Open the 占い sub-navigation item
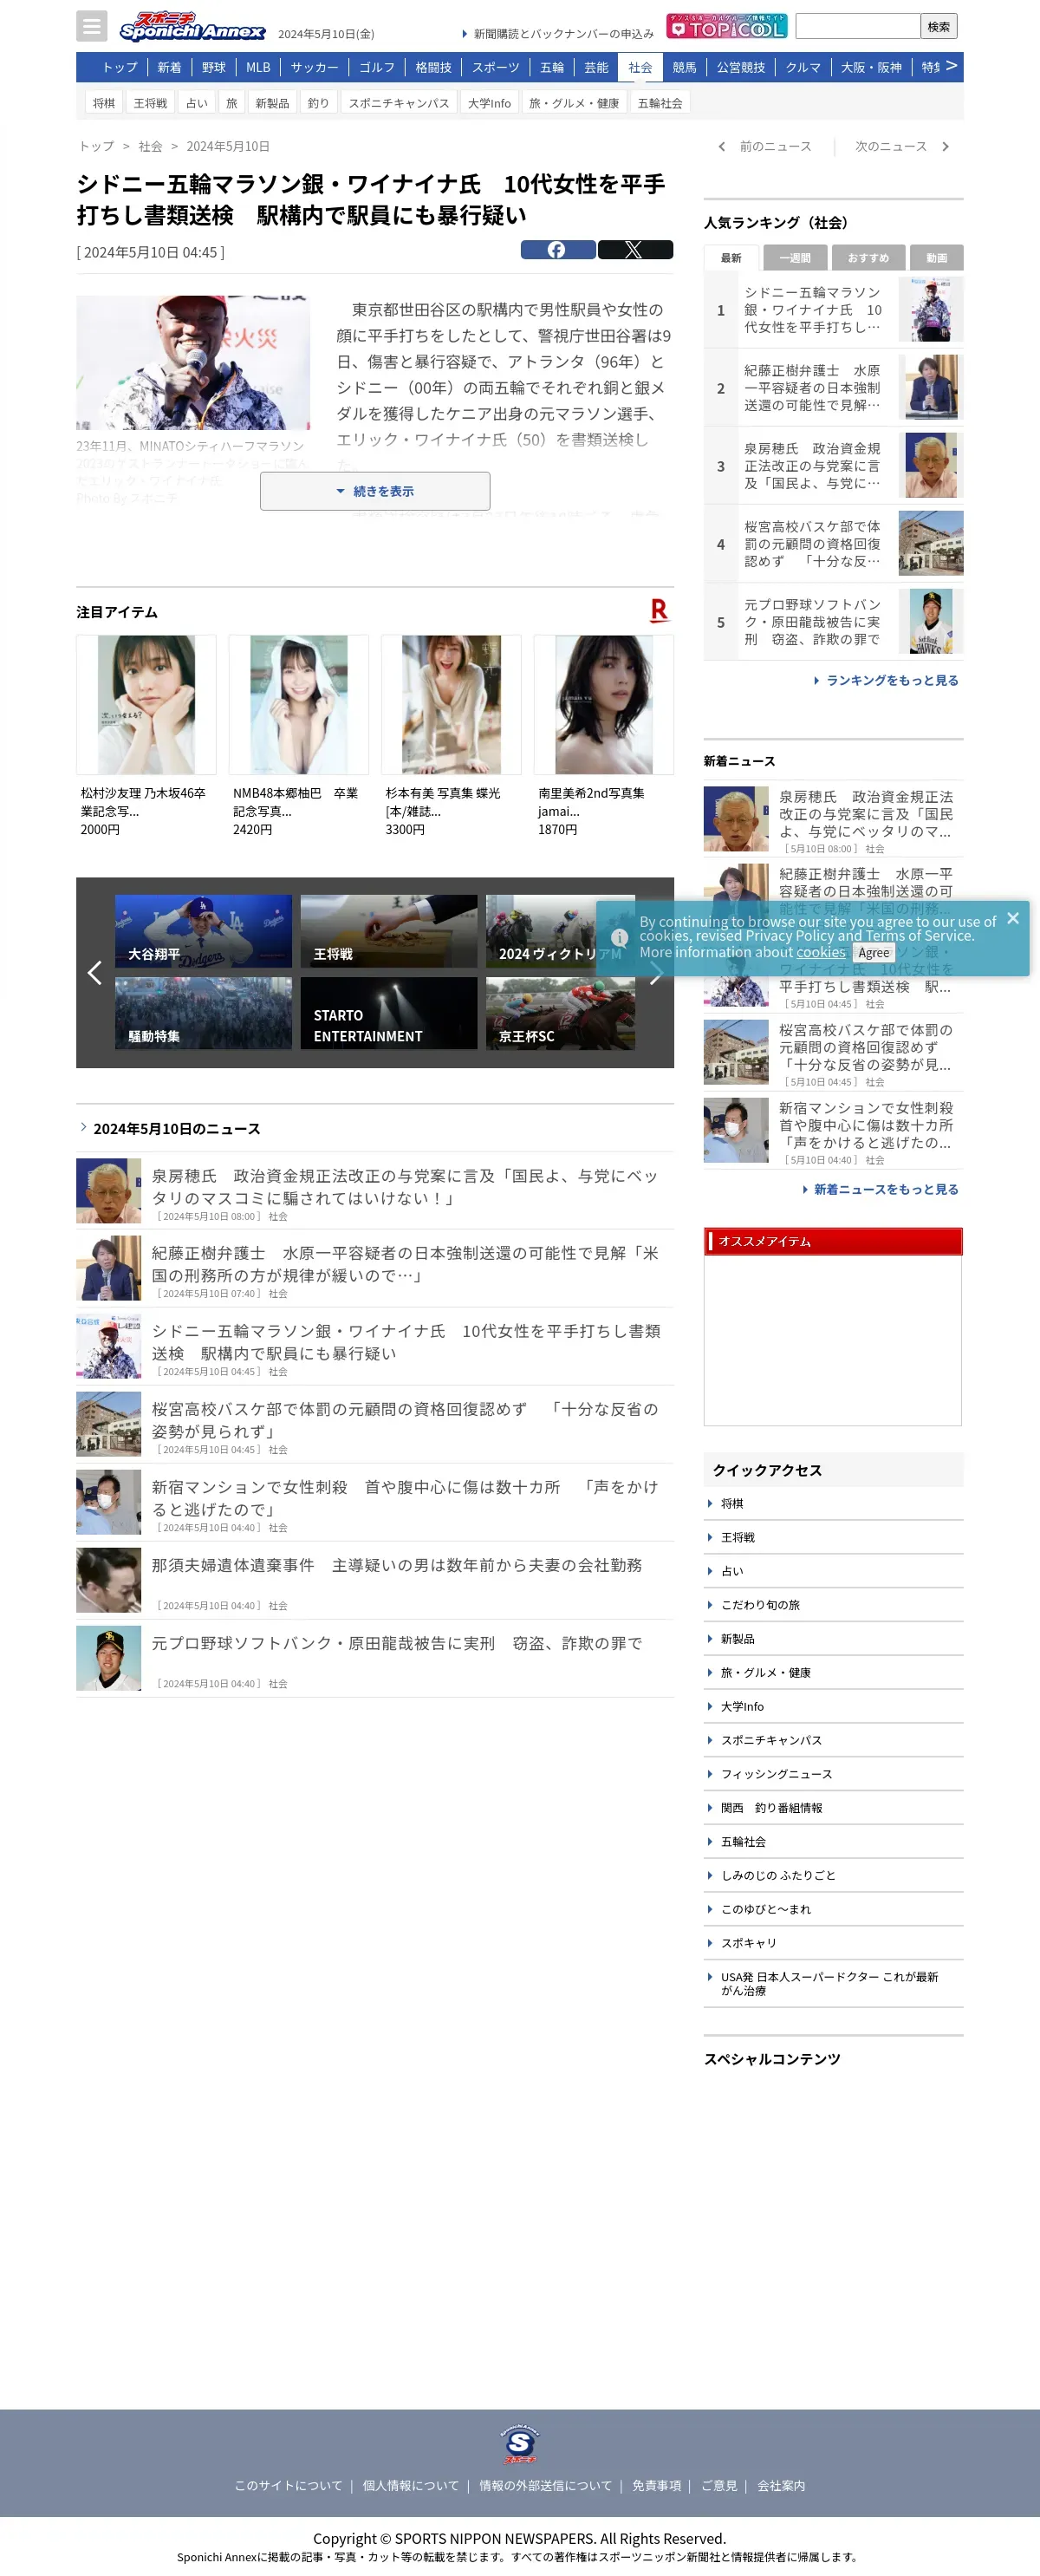 point(197,103)
